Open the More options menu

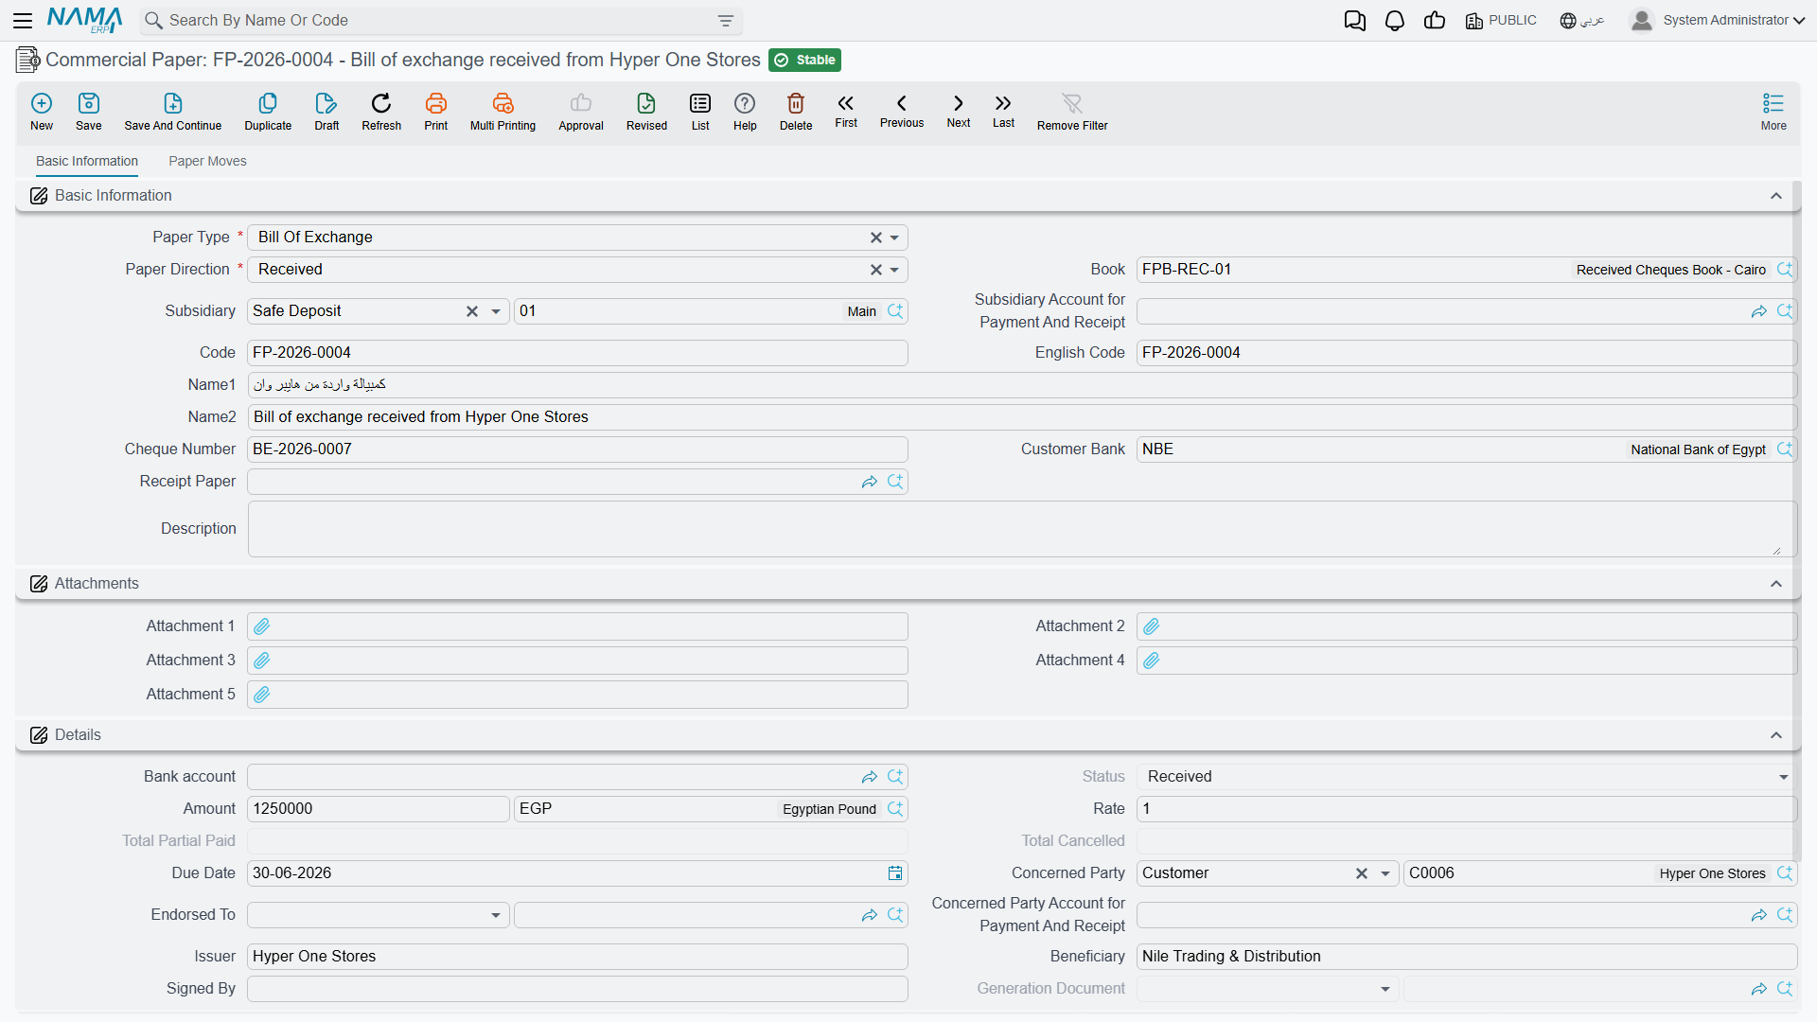pyautogui.click(x=1773, y=112)
